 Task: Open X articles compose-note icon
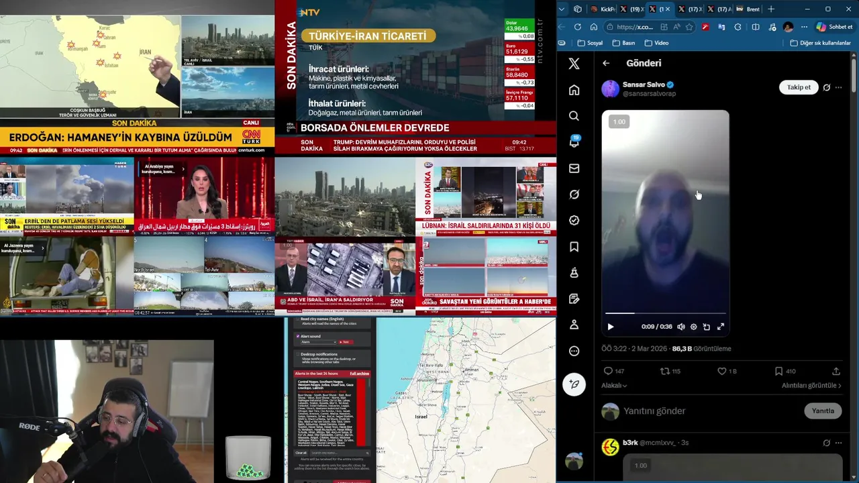(x=574, y=299)
